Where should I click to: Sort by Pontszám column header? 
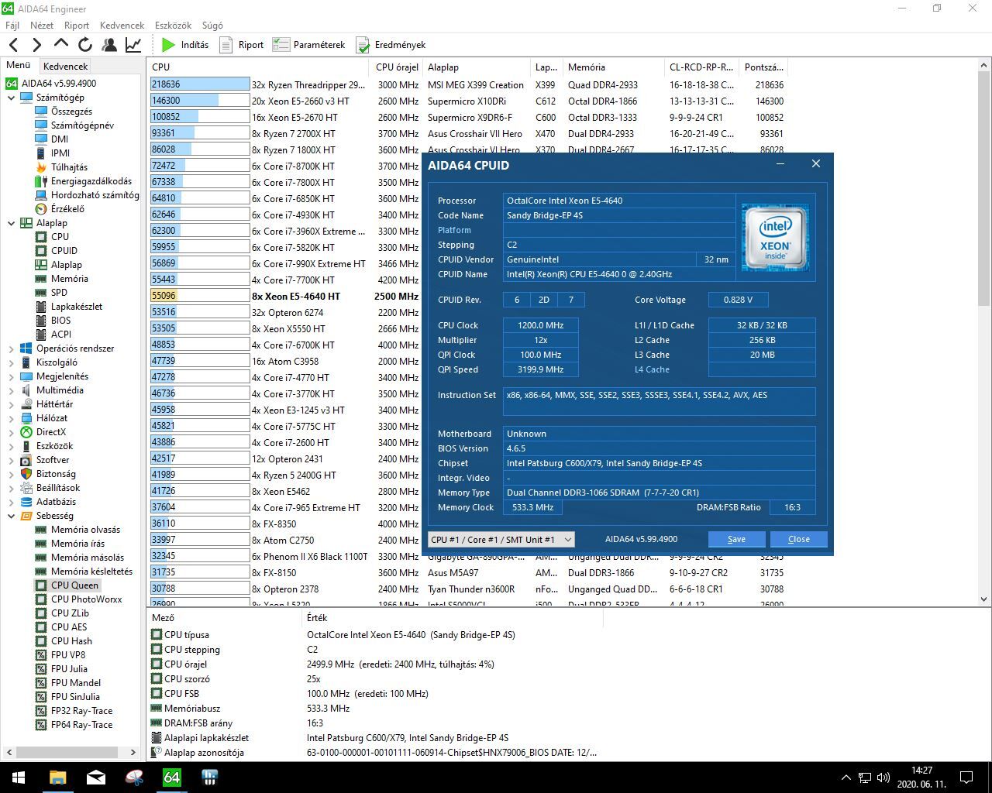point(765,67)
